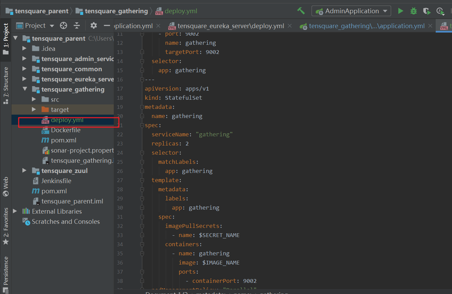Image resolution: width=452 pixels, height=294 pixels.
Task: Expand the tensquare_common module
Action: (x=24, y=69)
